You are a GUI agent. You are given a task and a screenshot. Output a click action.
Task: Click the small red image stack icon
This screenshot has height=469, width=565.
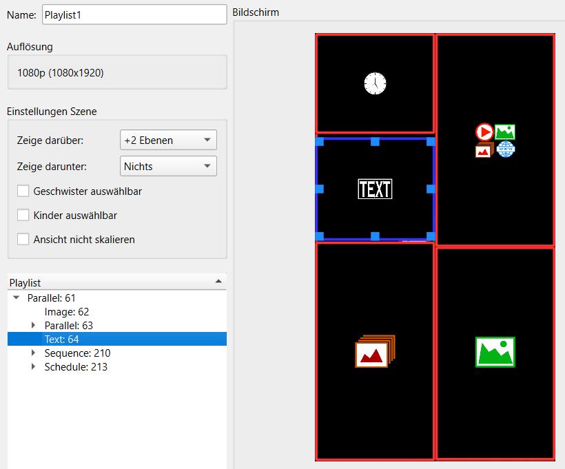[484, 149]
